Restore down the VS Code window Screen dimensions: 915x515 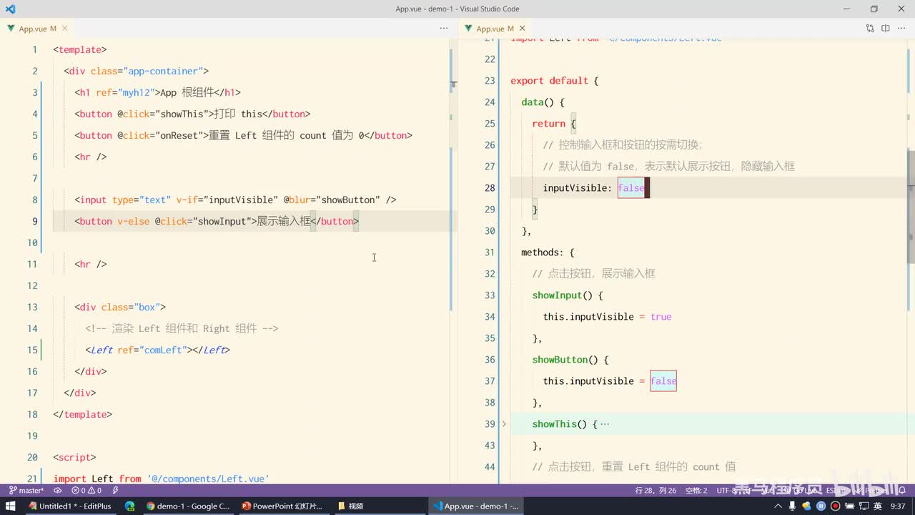click(x=874, y=9)
